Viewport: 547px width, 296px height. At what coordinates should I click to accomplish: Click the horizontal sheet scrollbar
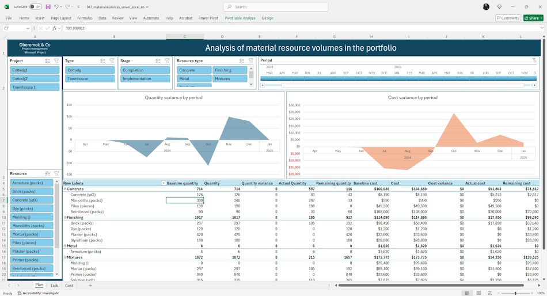coord(431,285)
